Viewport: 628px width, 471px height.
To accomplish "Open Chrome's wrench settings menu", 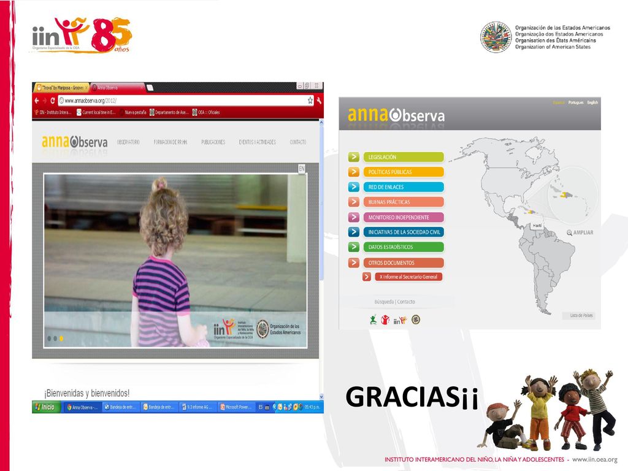I will [319, 101].
